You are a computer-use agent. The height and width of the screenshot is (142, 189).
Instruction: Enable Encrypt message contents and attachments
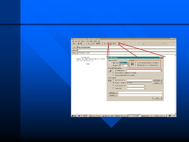(x=136, y=63)
